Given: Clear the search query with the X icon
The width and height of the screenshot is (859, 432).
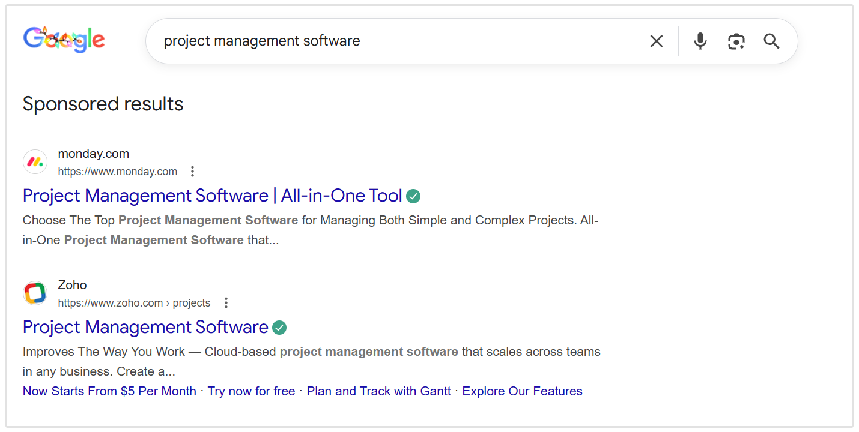Looking at the screenshot, I should click(x=656, y=41).
